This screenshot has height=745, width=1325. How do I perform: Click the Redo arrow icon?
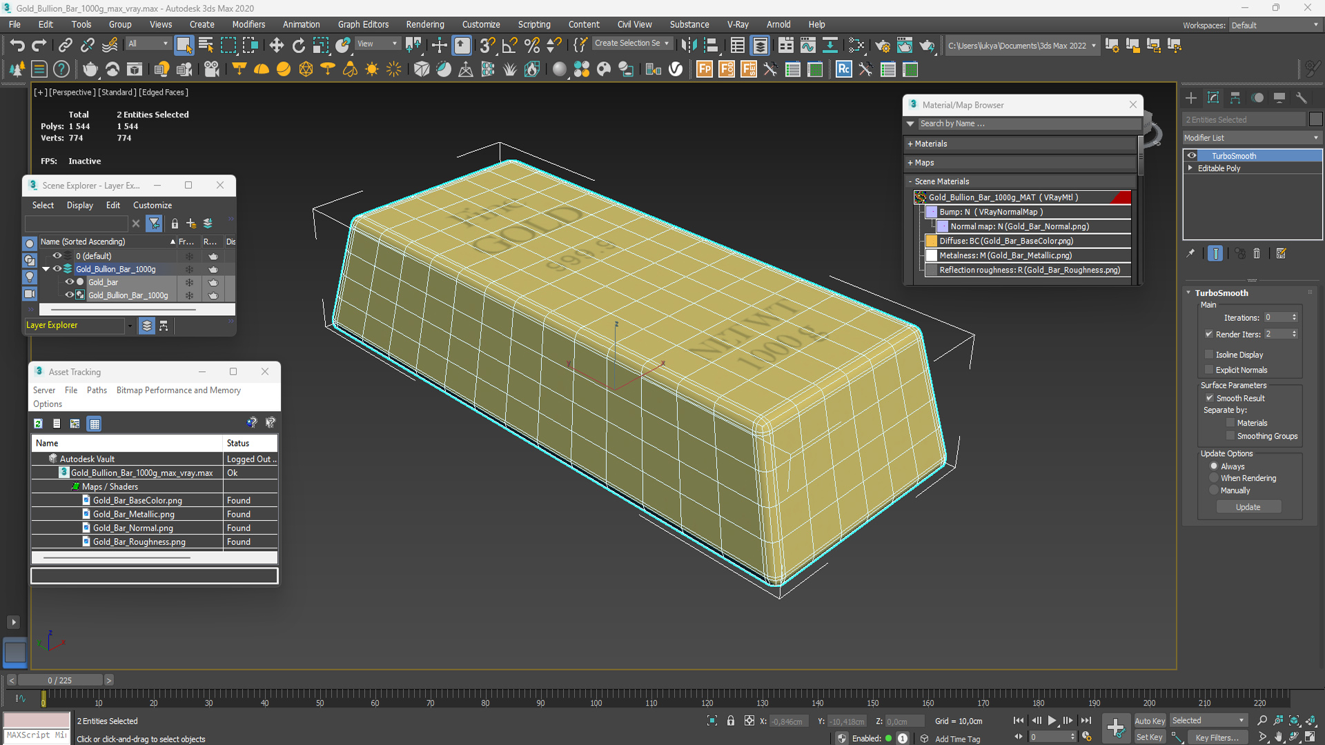(x=39, y=46)
